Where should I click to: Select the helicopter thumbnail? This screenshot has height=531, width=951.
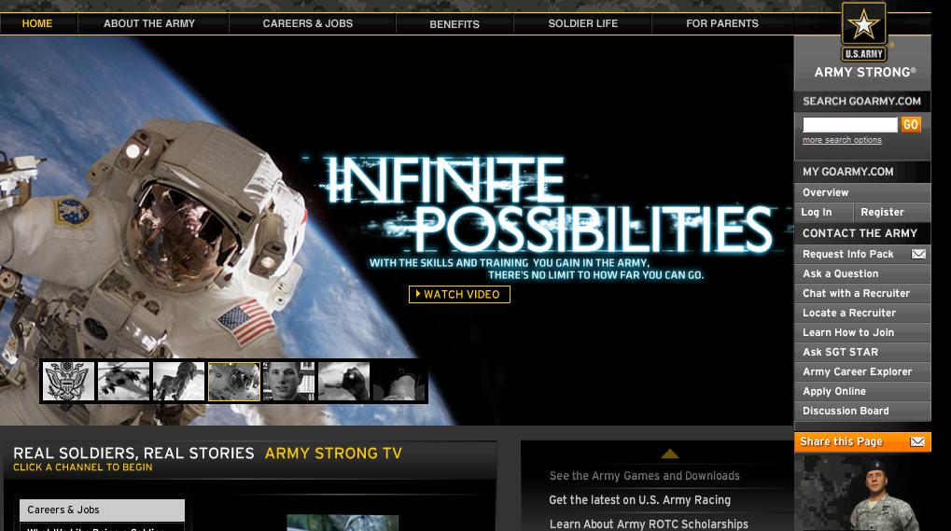click(x=123, y=382)
